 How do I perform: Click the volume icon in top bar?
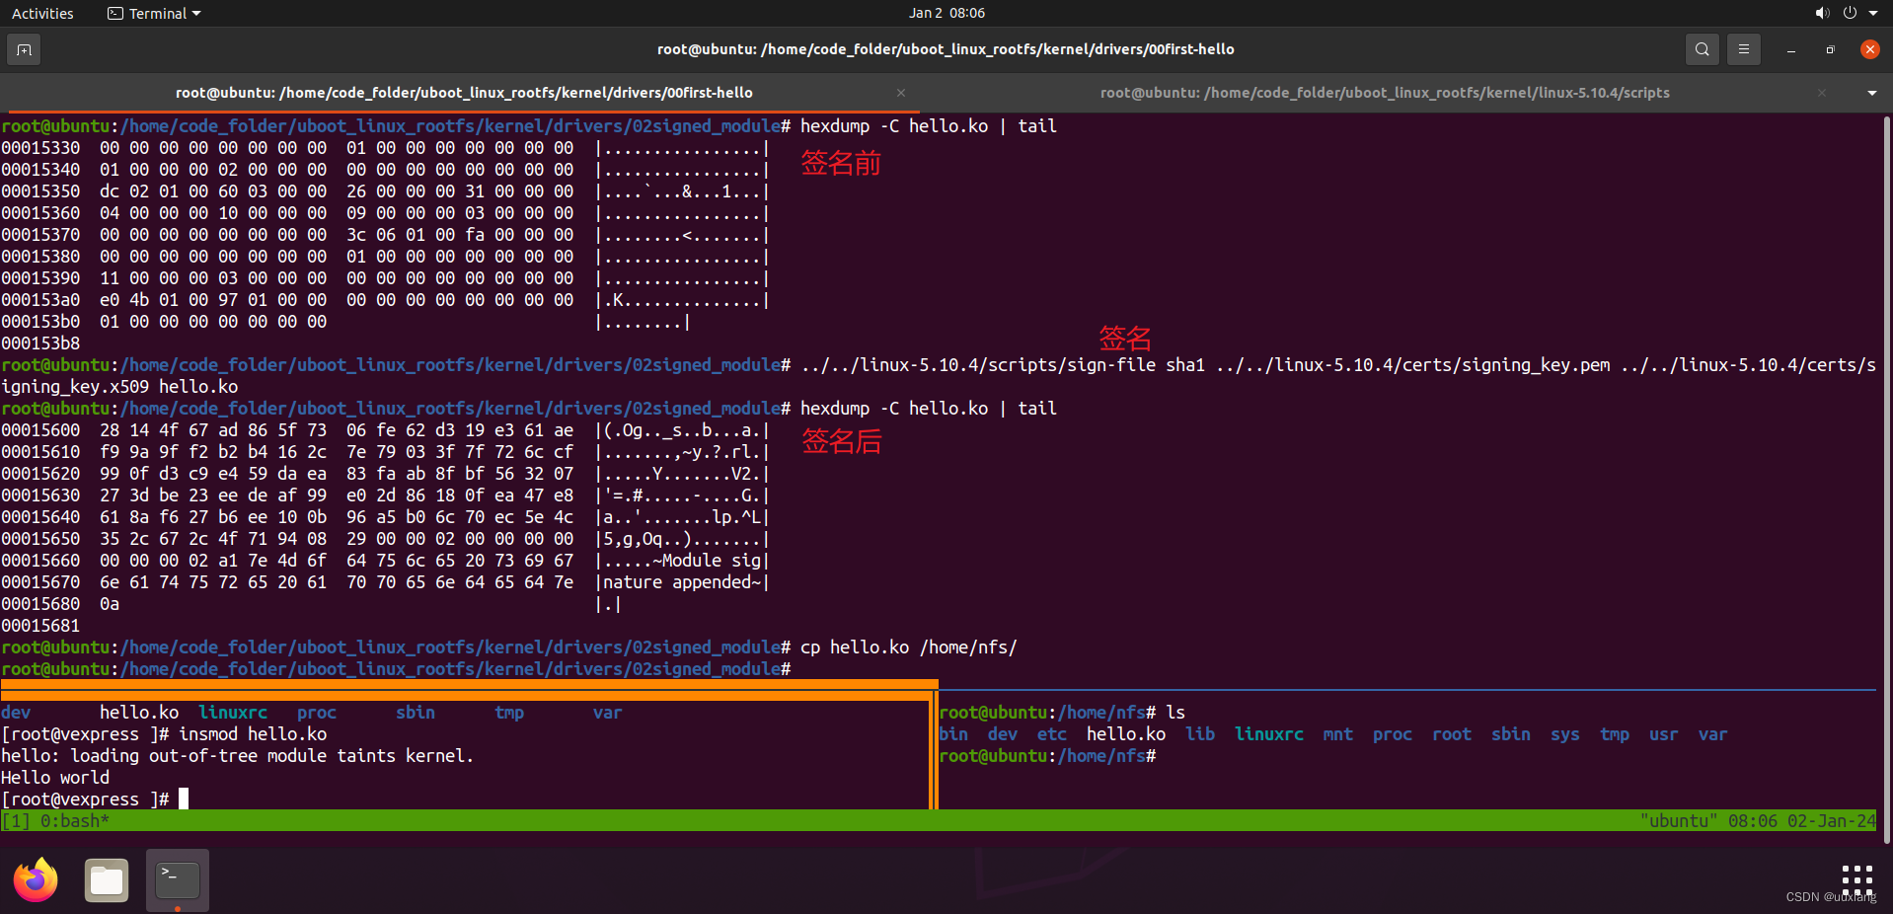pos(1822,13)
